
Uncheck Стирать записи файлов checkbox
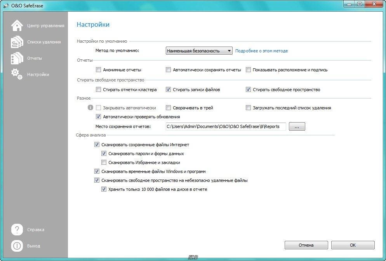[x=168, y=90]
